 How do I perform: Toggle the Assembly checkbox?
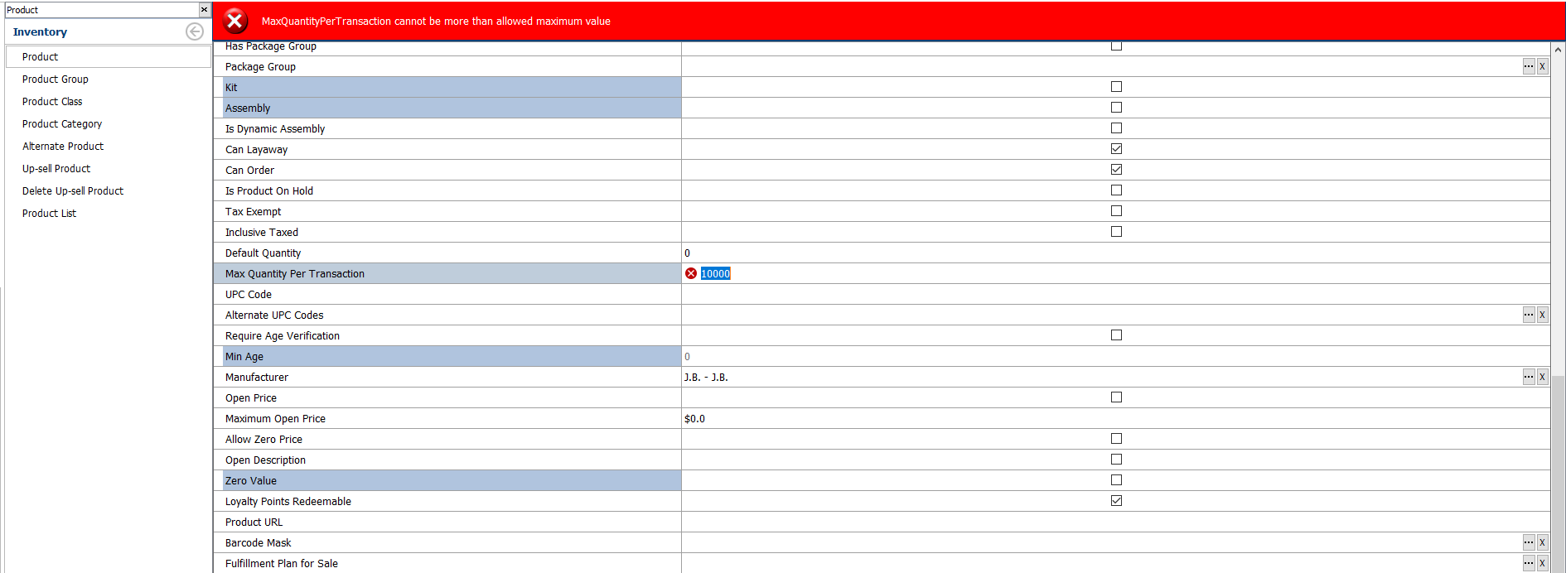[1116, 108]
